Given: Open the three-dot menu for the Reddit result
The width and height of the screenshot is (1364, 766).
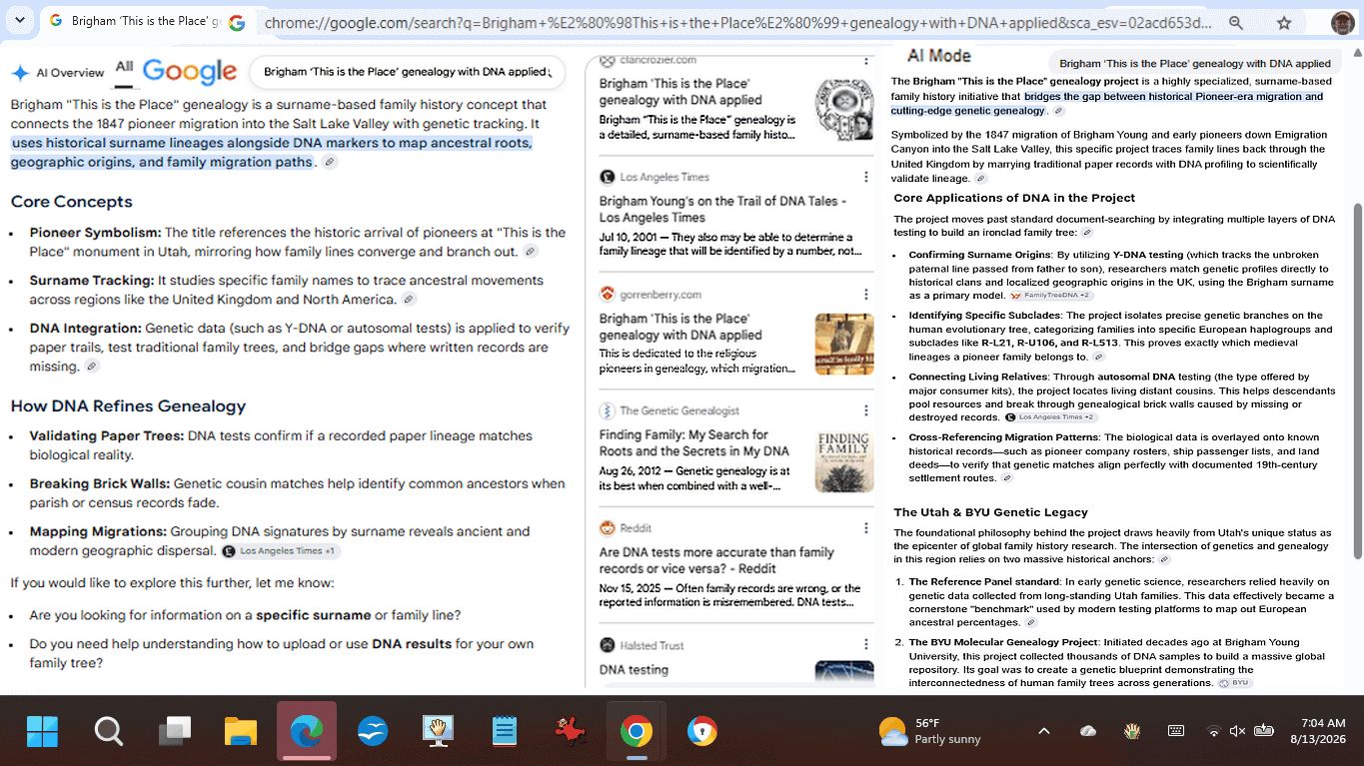Looking at the screenshot, I should pyautogui.click(x=866, y=527).
